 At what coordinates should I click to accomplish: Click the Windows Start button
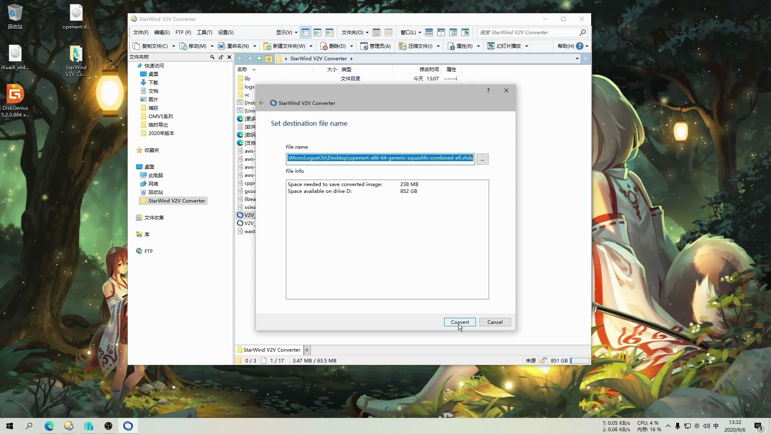pyautogui.click(x=10, y=426)
